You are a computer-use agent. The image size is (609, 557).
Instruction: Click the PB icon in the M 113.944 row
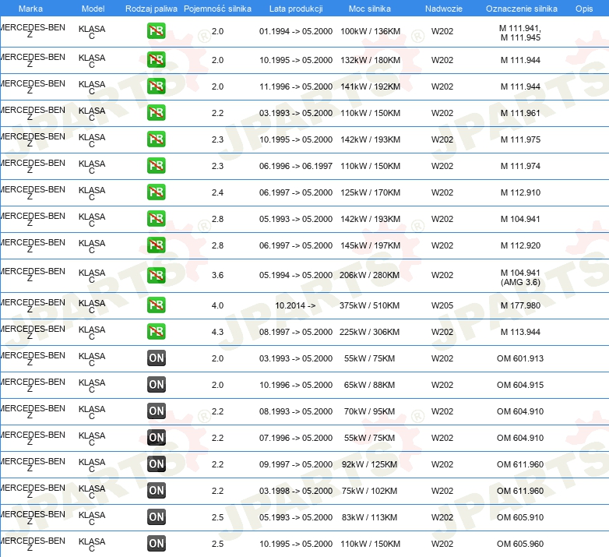coord(156,332)
